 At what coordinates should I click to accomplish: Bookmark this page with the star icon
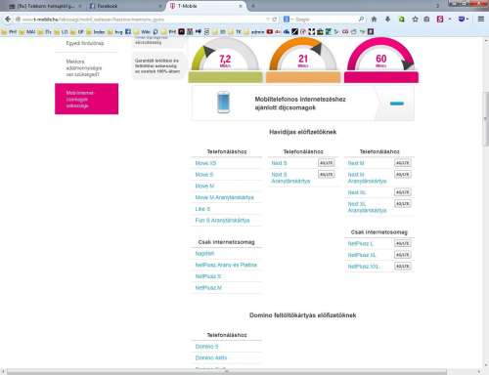click(x=415, y=20)
